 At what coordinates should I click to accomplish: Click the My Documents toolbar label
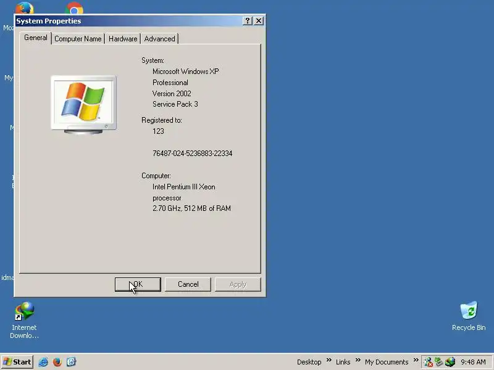pos(387,362)
